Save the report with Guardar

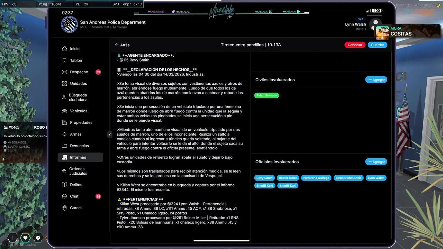click(x=377, y=45)
